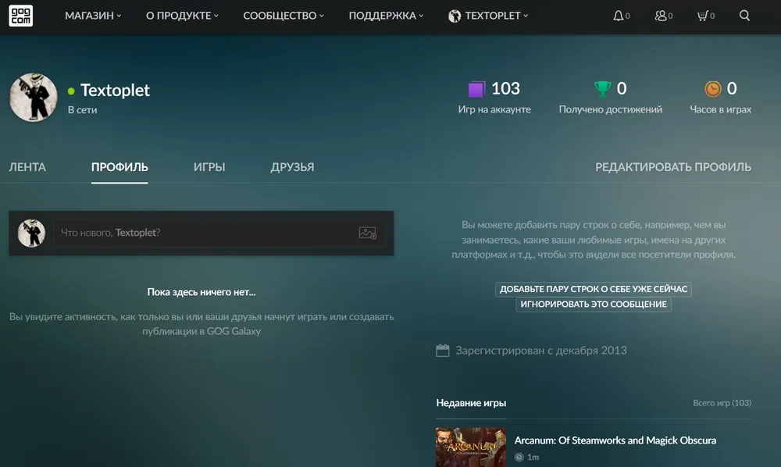Click the small avatar beside post field
This screenshot has height=467, width=781.
[31, 233]
